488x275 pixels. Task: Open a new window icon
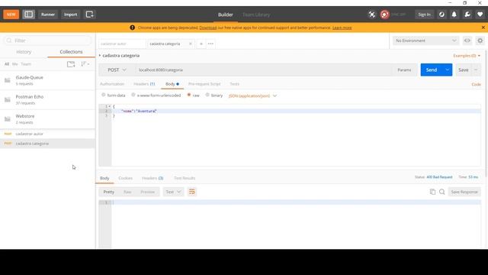89,15
